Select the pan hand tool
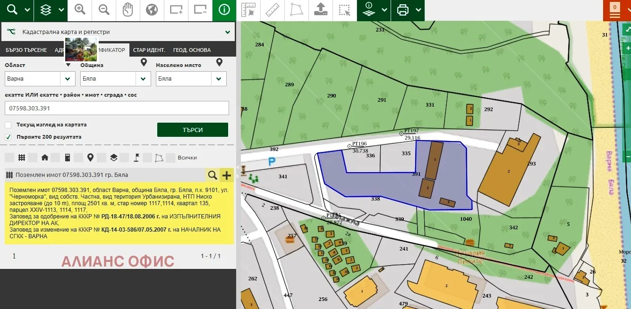 pyautogui.click(x=128, y=10)
